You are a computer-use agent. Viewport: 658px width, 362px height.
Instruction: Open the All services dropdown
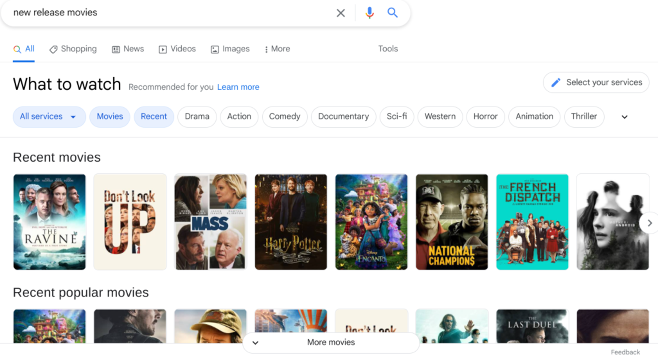(x=49, y=117)
